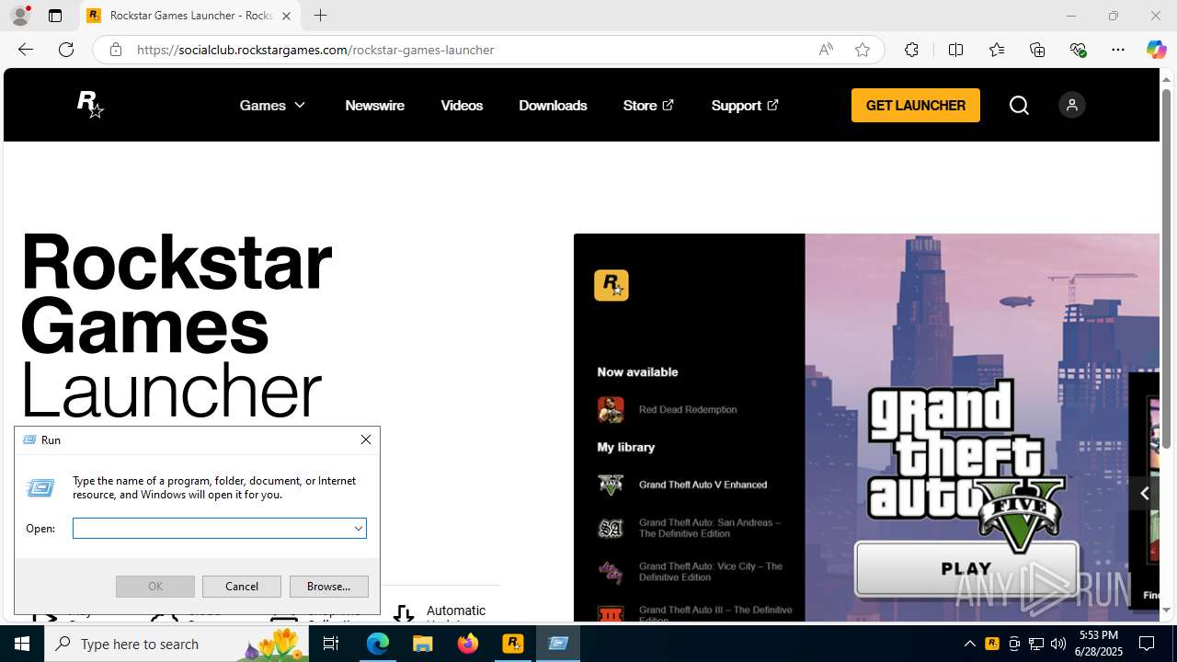Image resolution: width=1177 pixels, height=662 pixels.
Task: Click Red Dead Redemption game icon
Action: [x=611, y=409]
